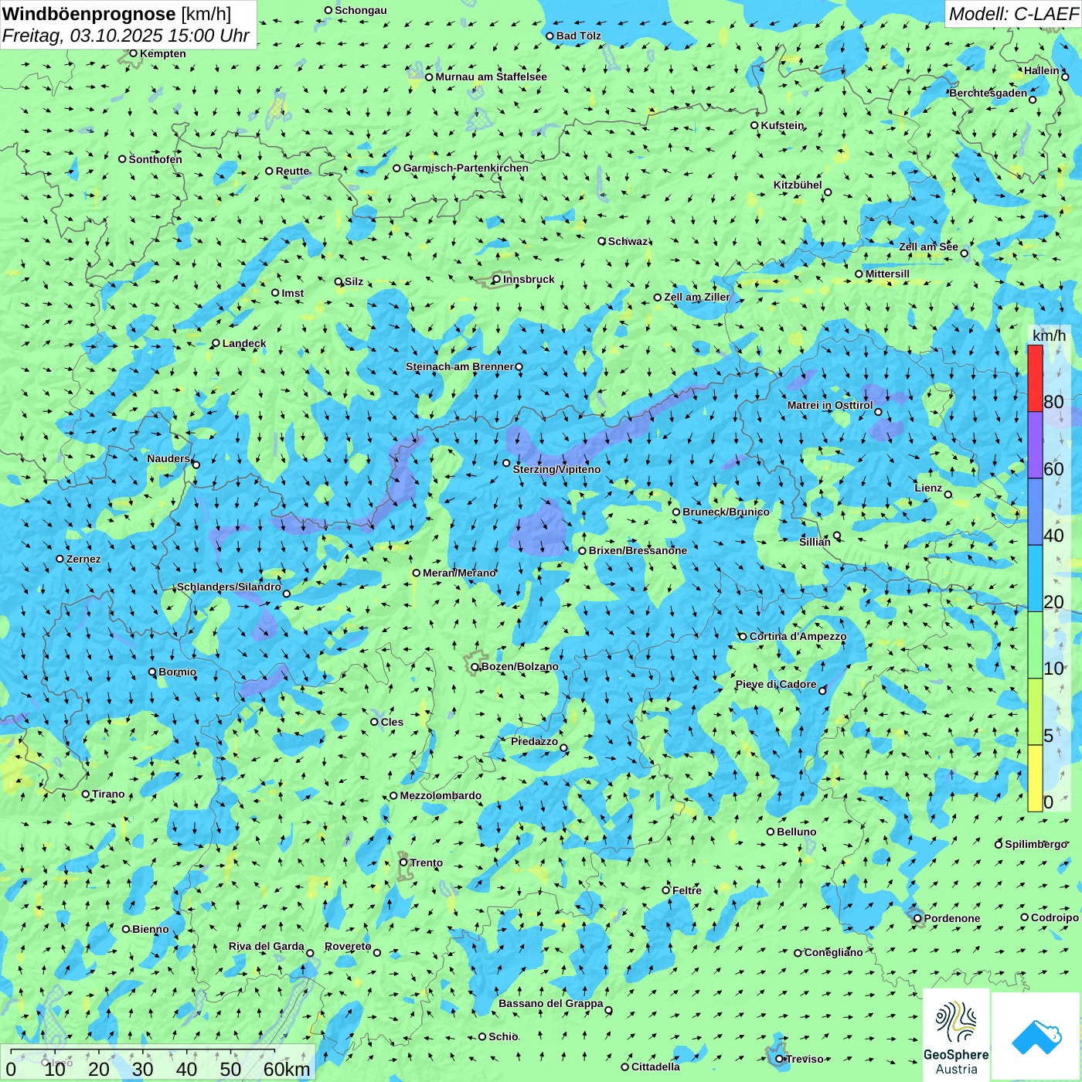Click the Pieve di Cadore label
This screenshot has height=1082, width=1082.
(x=776, y=684)
